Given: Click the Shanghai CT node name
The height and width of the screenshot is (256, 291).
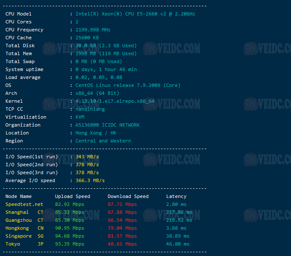Looking at the screenshot, I should pos(24,213).
